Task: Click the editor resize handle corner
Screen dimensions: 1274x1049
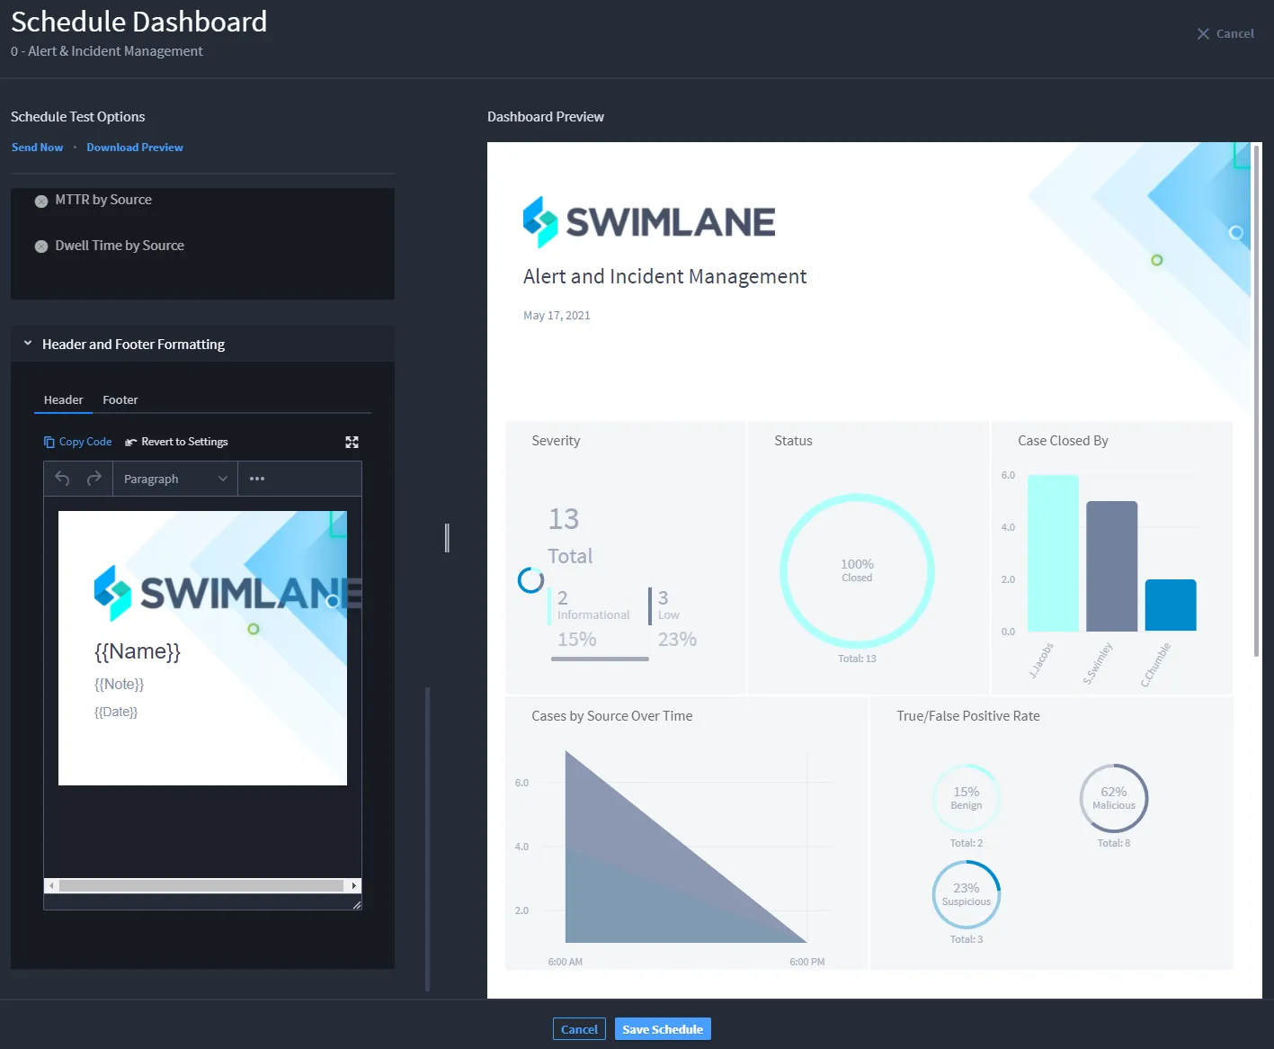Action: pos(357,905)
